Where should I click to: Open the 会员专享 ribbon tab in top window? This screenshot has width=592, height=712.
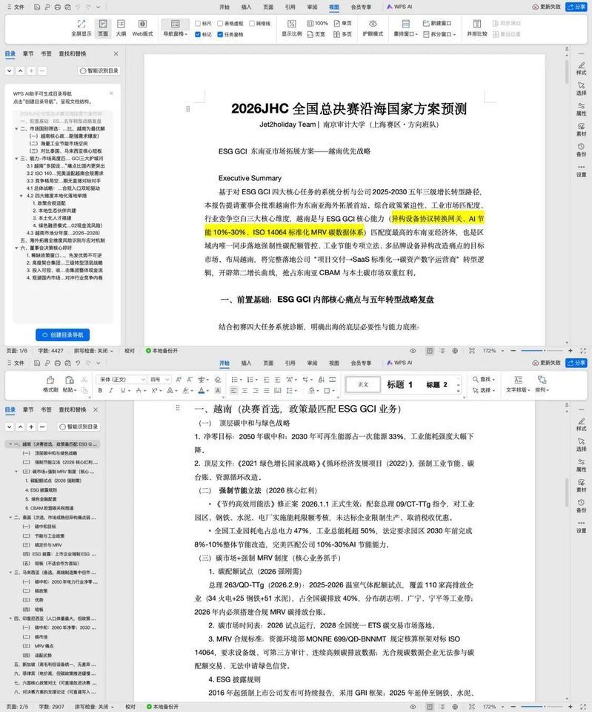click(x=361, y=7)
